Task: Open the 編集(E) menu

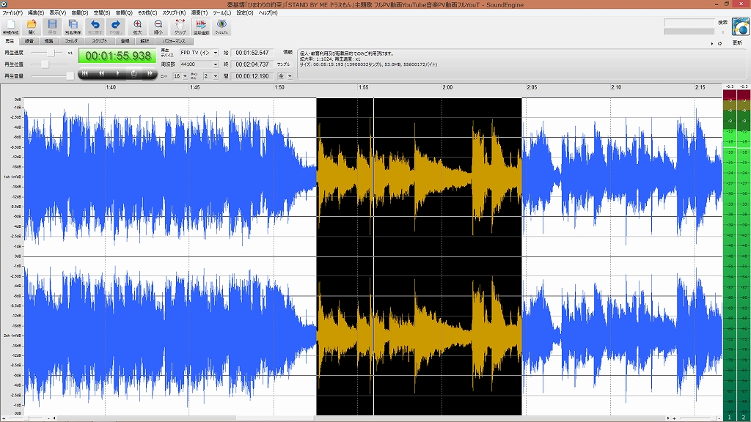Action: pyautogui.click(x=36, y=13)
